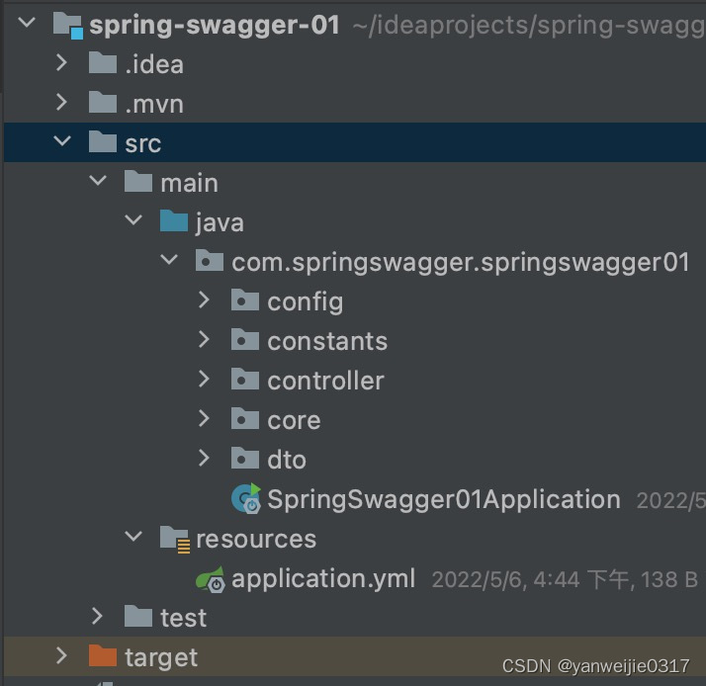Click the com.springswagger package icon
Screen dimensions: 706x686
[210, 261]
